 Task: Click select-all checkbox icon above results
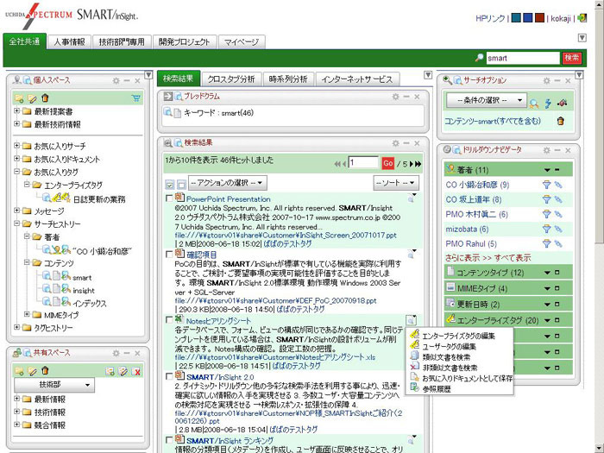coord(170,185)
